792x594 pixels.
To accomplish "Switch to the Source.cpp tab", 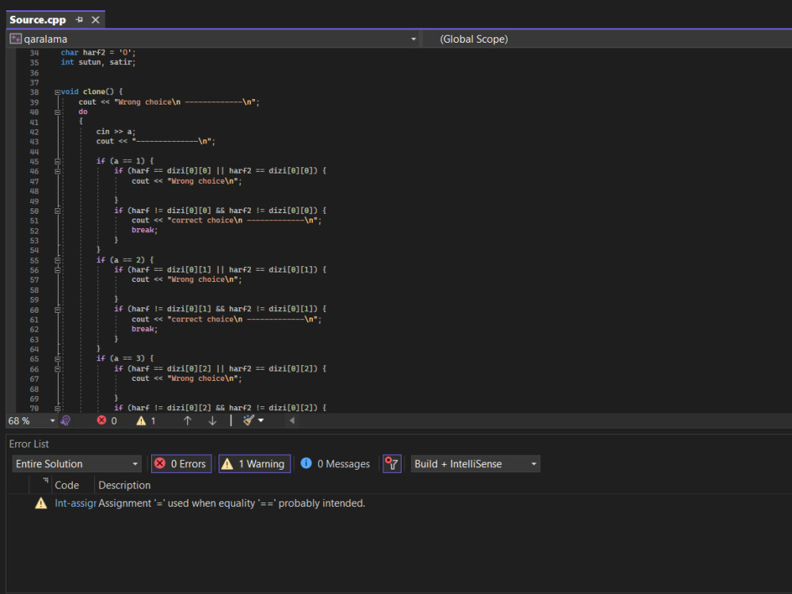I will (38, 20).
